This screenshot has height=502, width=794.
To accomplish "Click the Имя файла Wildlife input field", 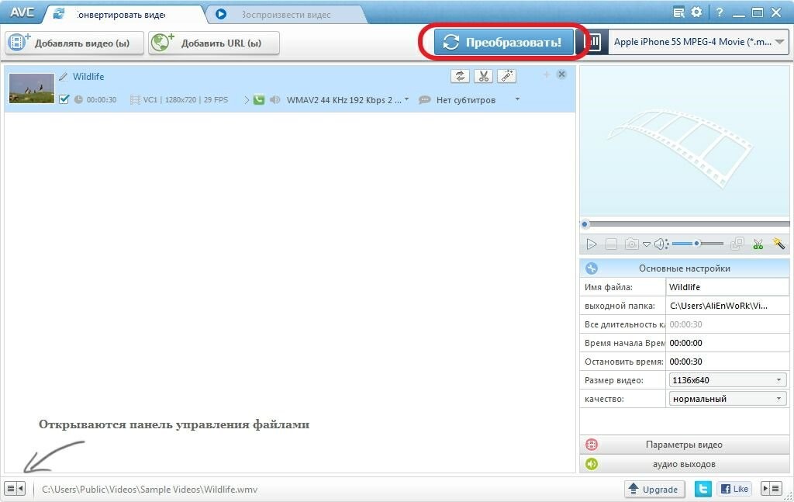I will 726,287.
